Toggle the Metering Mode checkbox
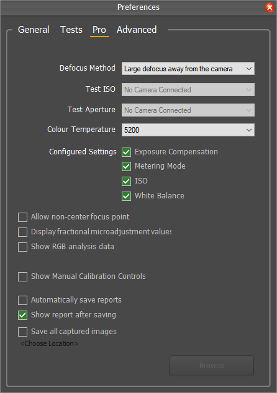277x393 pixels. click(x=126, y=166)
